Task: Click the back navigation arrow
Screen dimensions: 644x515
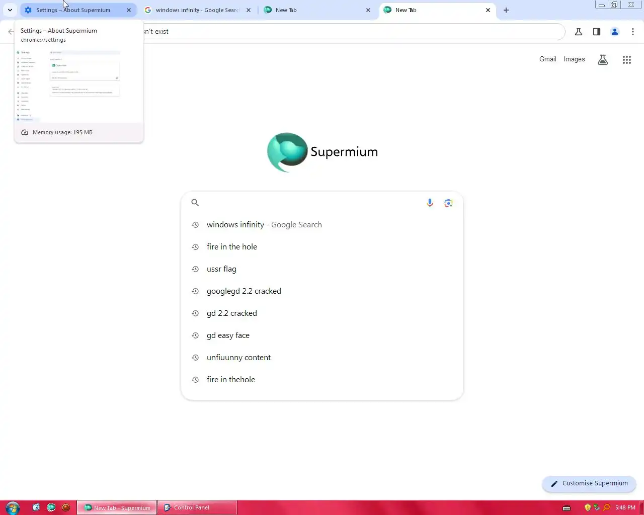Action: click(11, 31)
